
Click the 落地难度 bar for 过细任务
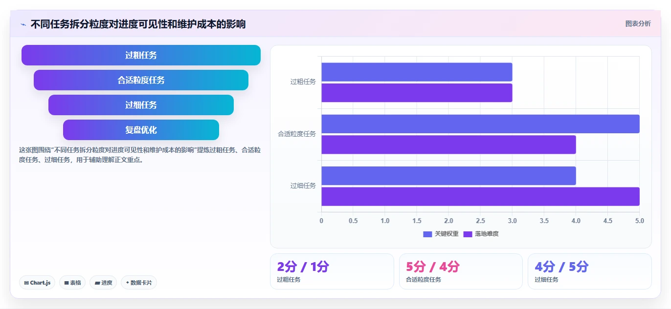click(x=480, y=196)
